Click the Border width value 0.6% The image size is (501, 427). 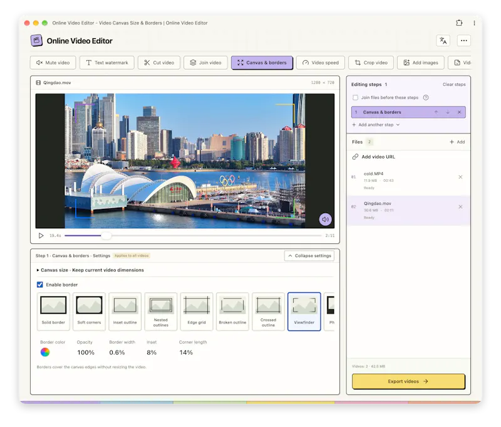coord(117,352)
